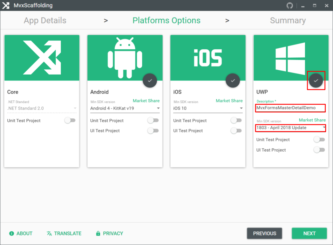Enable UWP Unit Test Project switch
This screenshot has width=333, height=245.
[319, 140]
